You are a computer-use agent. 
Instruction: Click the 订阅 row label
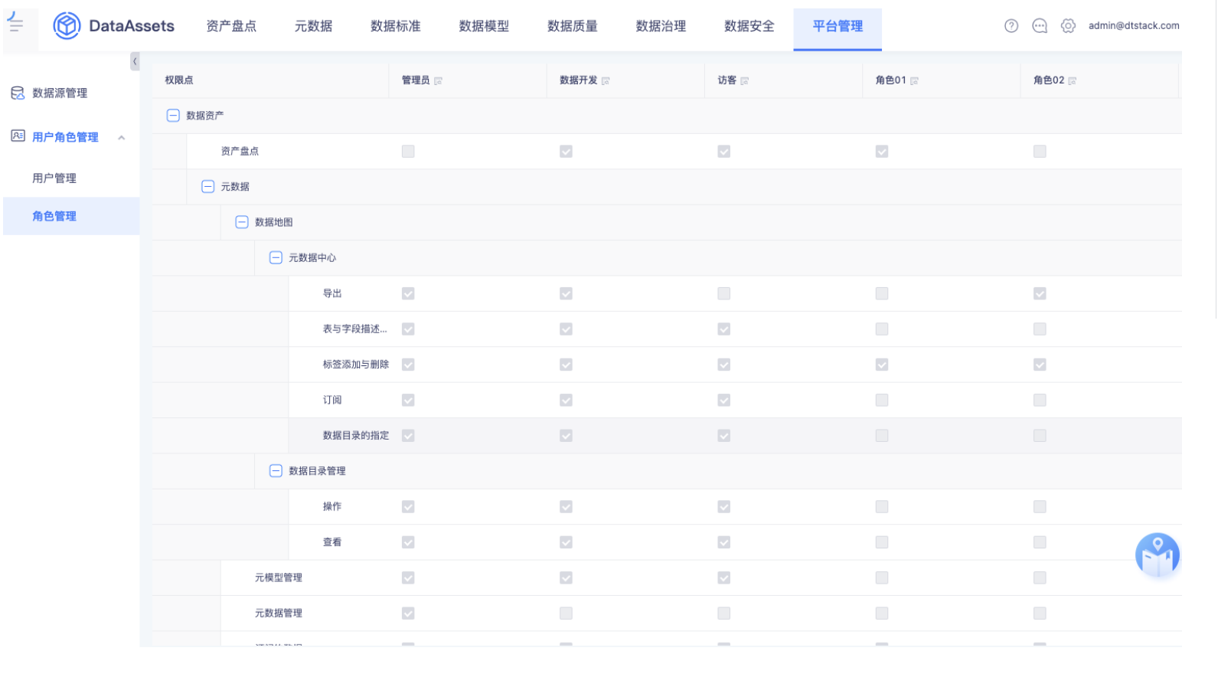332,400
